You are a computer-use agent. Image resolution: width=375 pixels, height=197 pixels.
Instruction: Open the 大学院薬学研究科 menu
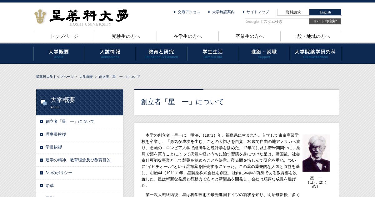(316, 53)
